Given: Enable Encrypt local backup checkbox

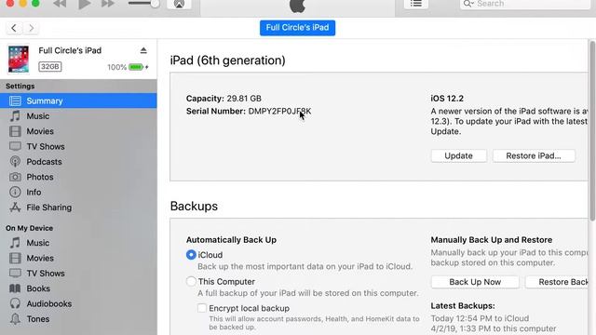Looking at the screenshot, I should point(202,308).
